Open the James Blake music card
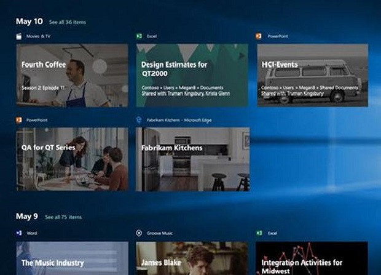The image size is (381, 275). [192, 258]
